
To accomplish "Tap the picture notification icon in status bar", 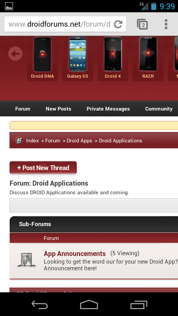I will [9, 6].
